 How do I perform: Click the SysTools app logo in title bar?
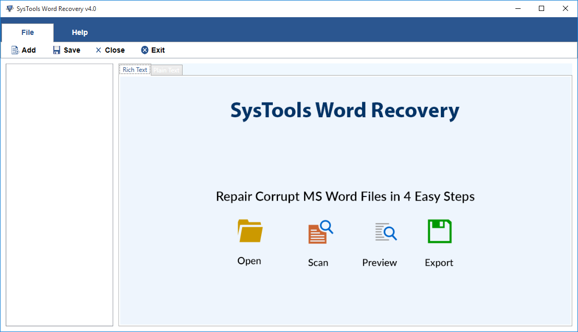tap(9, 8)
